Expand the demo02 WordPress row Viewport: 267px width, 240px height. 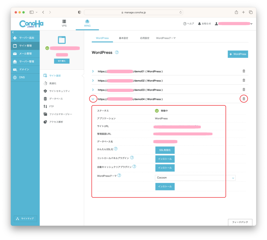(x=93, y=81)
